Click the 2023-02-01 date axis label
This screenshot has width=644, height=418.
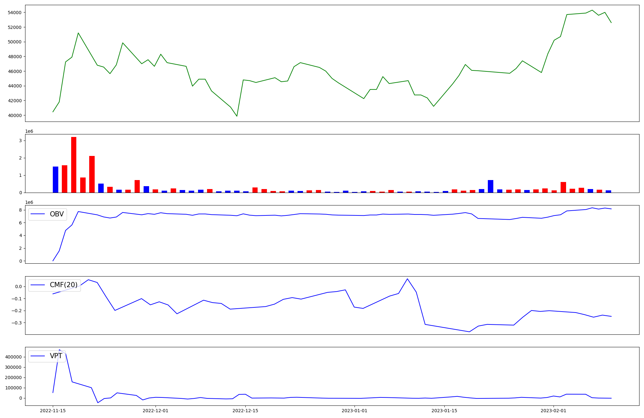[554, 411]
